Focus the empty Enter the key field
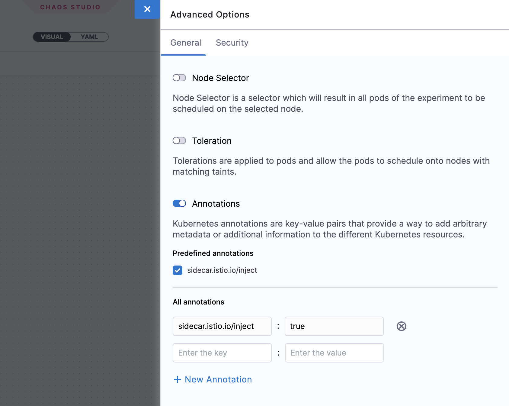 [x=222, y=353]
